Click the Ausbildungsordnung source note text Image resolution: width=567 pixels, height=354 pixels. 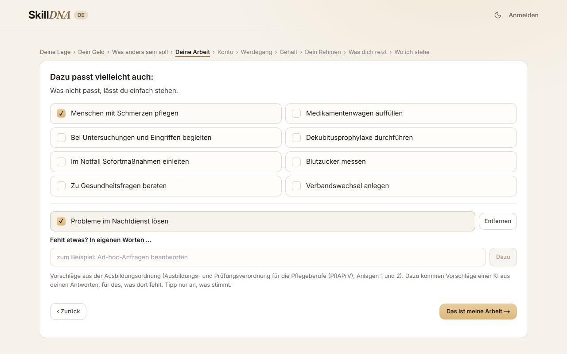pyautogui.click(x=280, y=281)
